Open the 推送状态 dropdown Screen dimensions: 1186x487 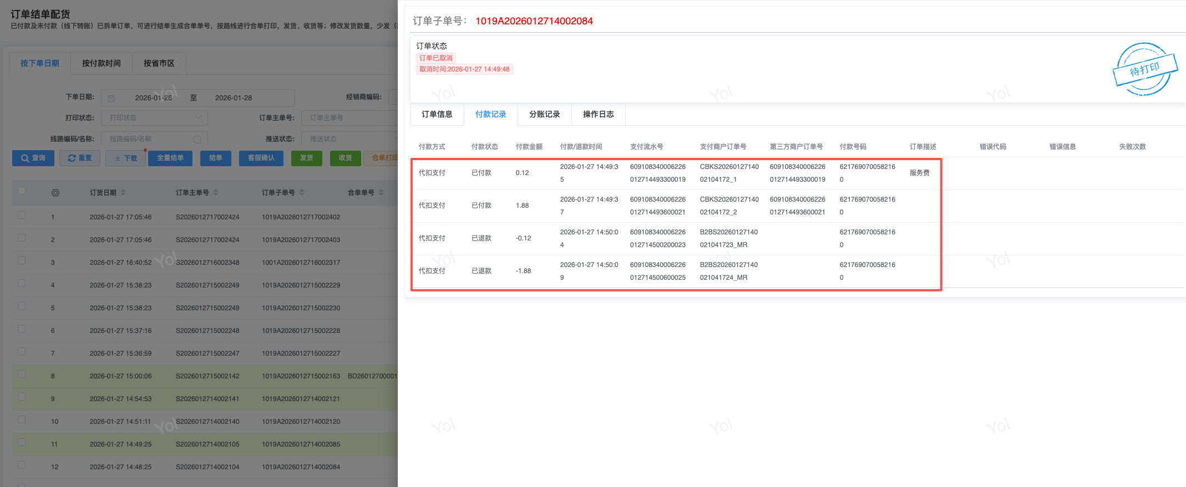(349, 139)
